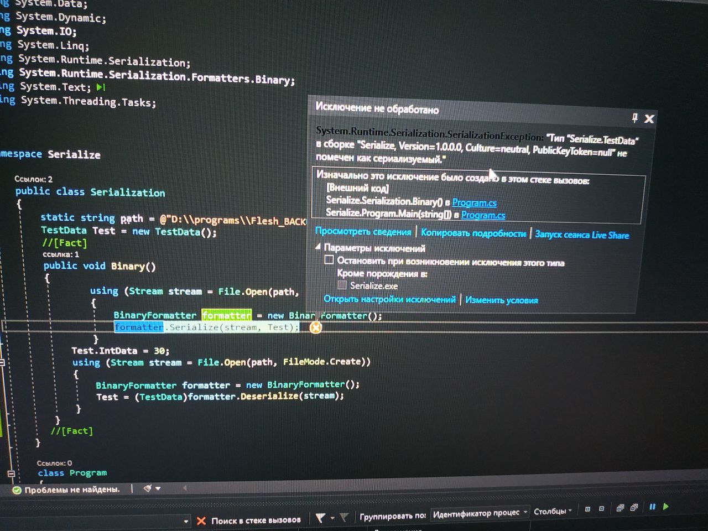The height and width of the screenshot is (531, 708).
Task: Collapse 'Параметры исключений' section
Action: click(x=318, y=246)
